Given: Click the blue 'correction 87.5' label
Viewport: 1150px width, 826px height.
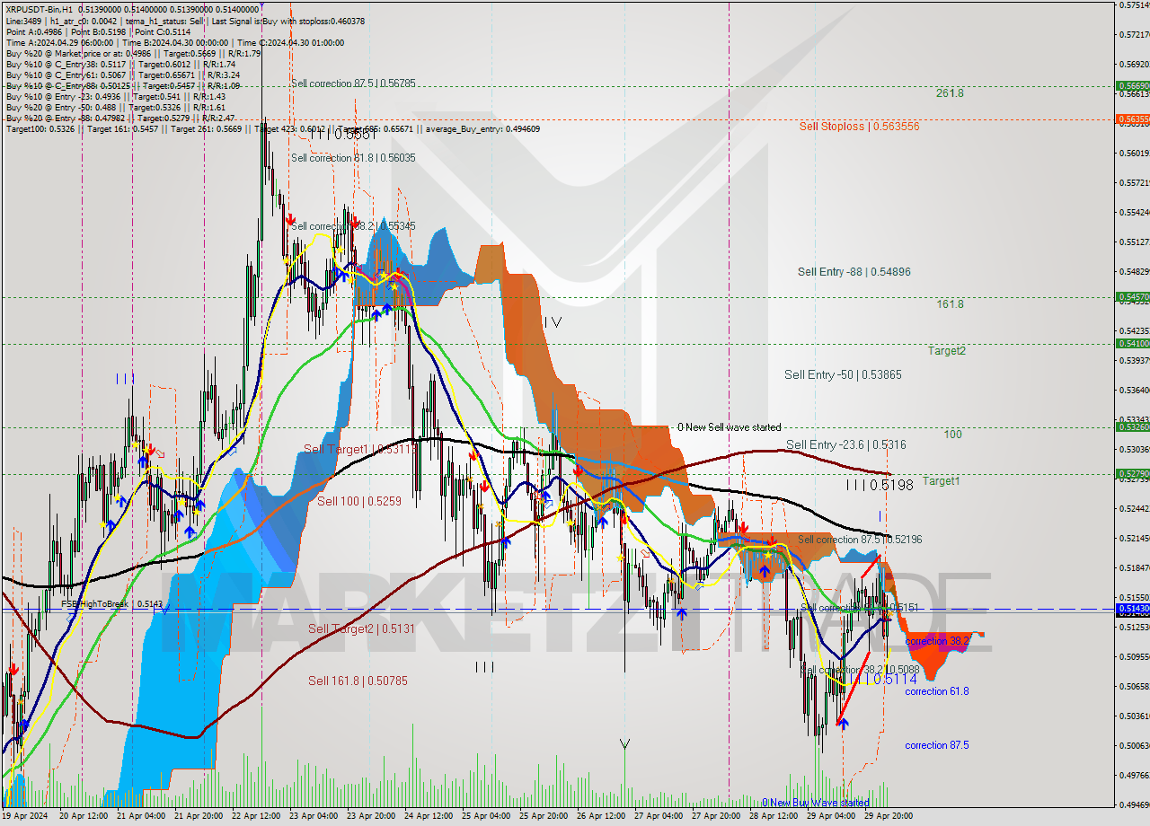Looking at the screenshot, I should click(937, 745).
